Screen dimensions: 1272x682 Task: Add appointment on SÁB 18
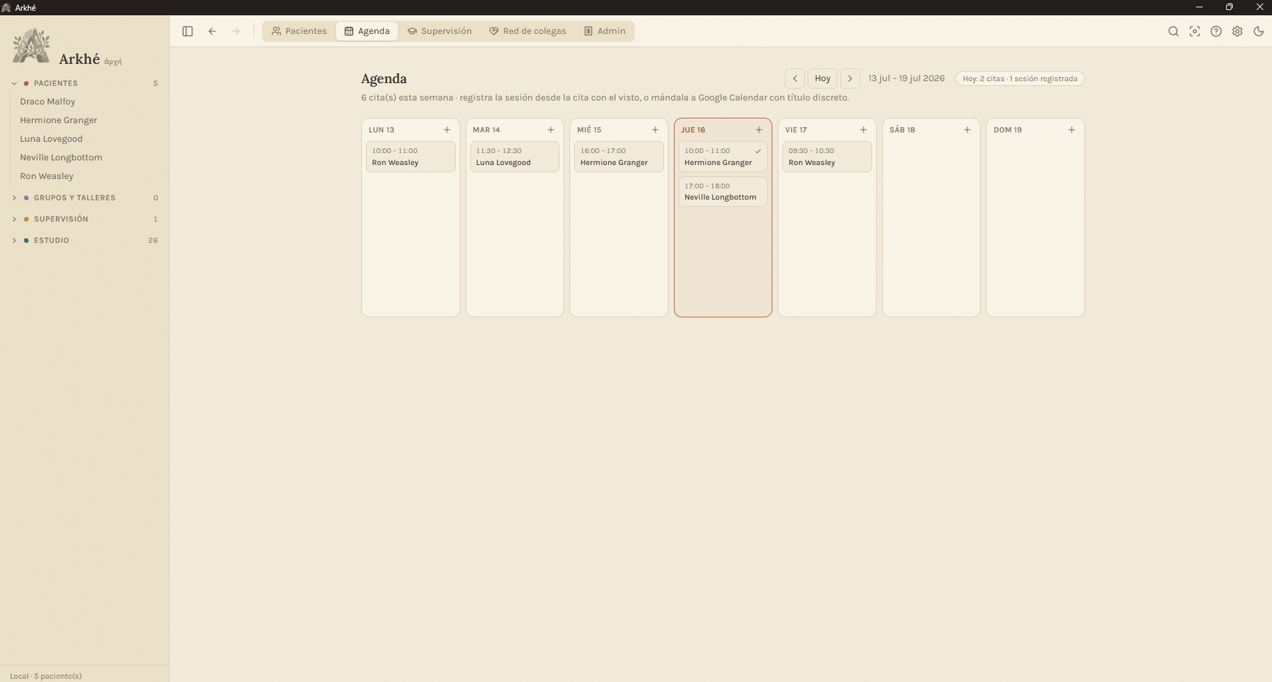point(967,130)
